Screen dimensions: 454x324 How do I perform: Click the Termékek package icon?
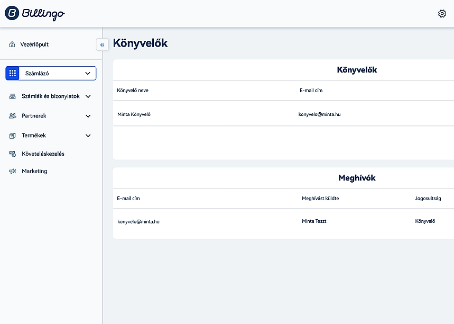tap(11, 136)
